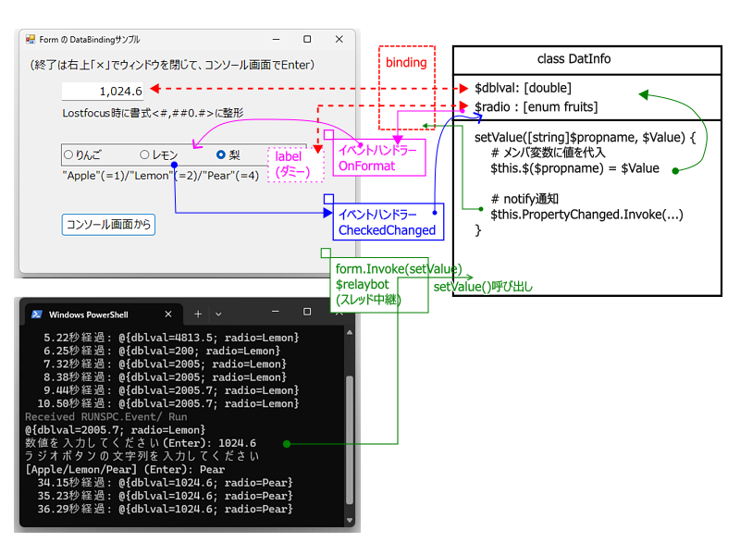
Task: Click the コンソール画面から button
Action: point(108,225)
